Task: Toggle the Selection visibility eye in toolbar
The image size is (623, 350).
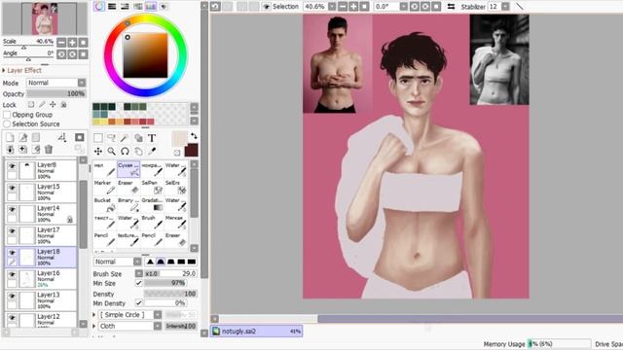Action: (x=267, y=7)
